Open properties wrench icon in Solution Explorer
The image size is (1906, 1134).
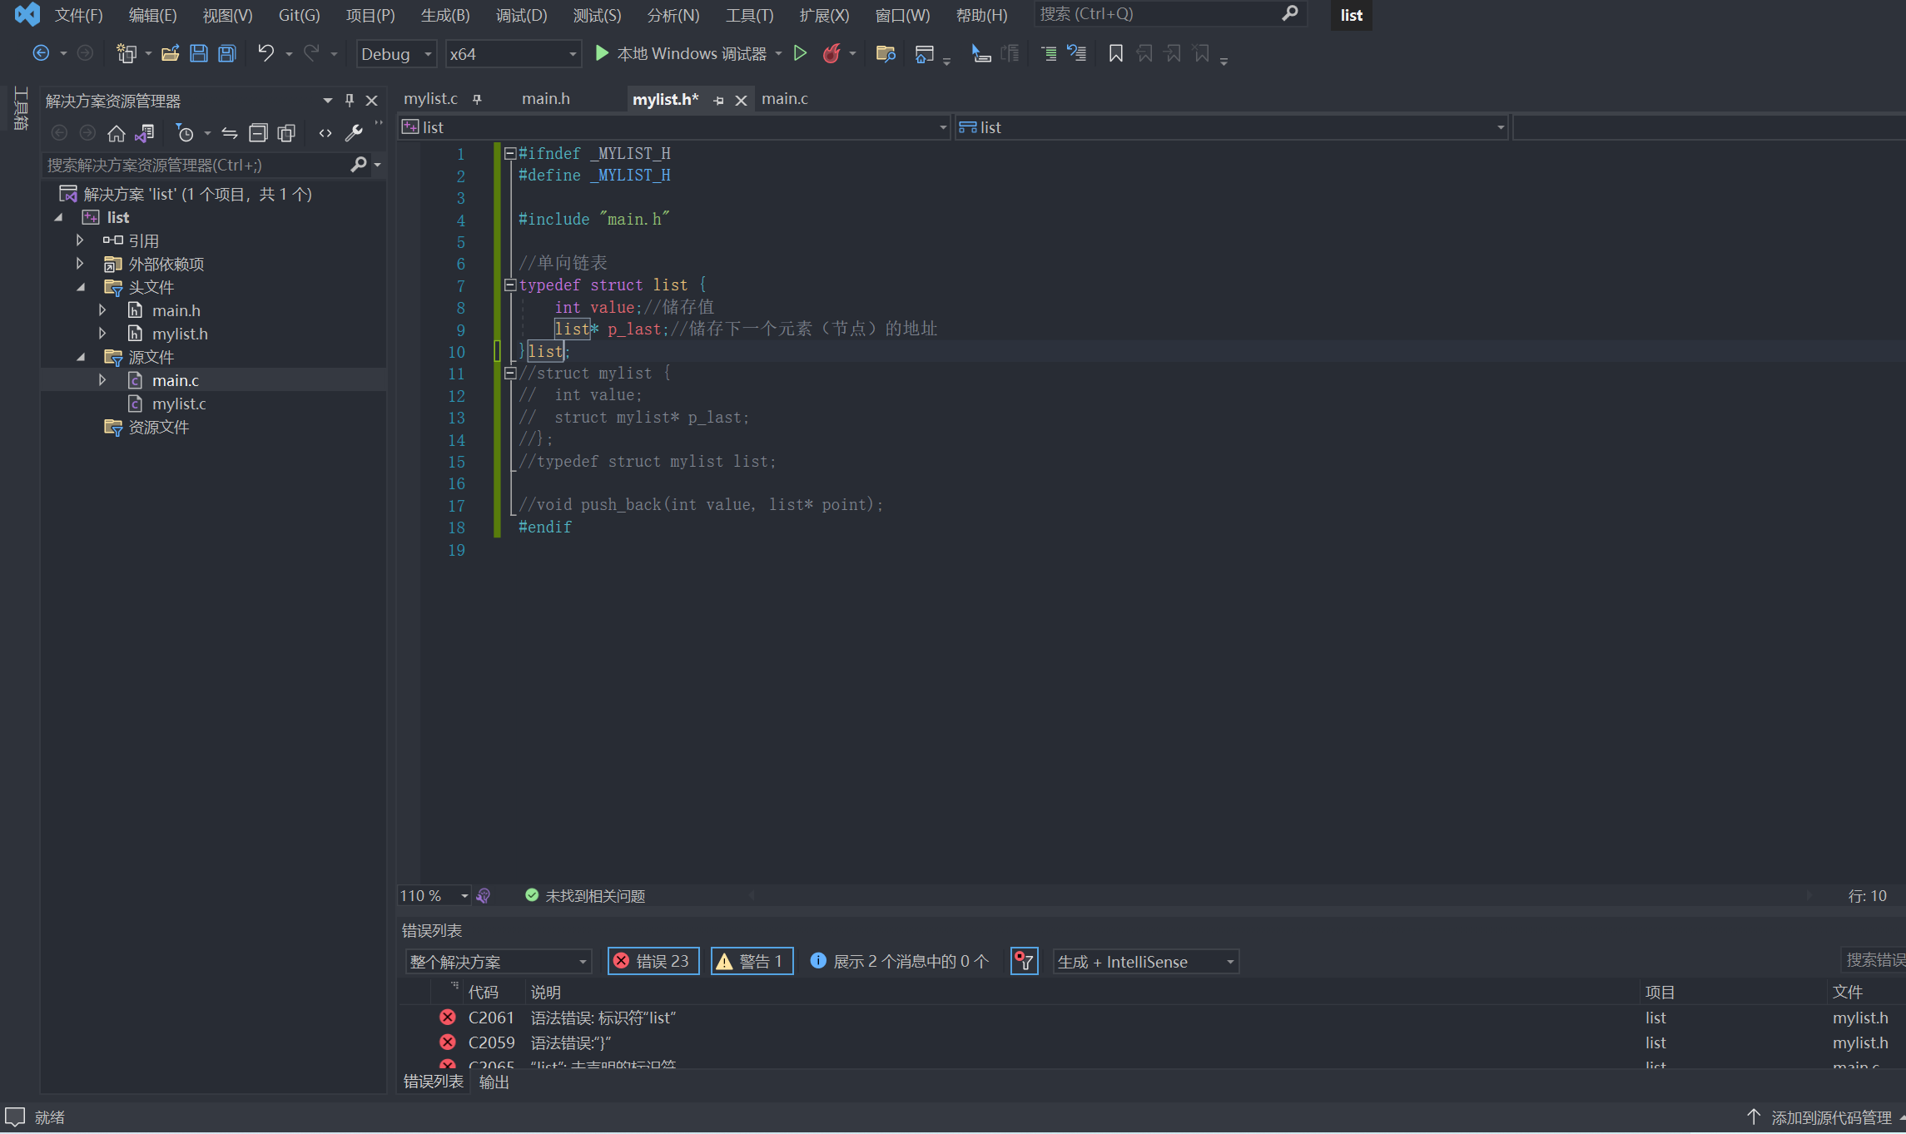click(x=354, y=133)
